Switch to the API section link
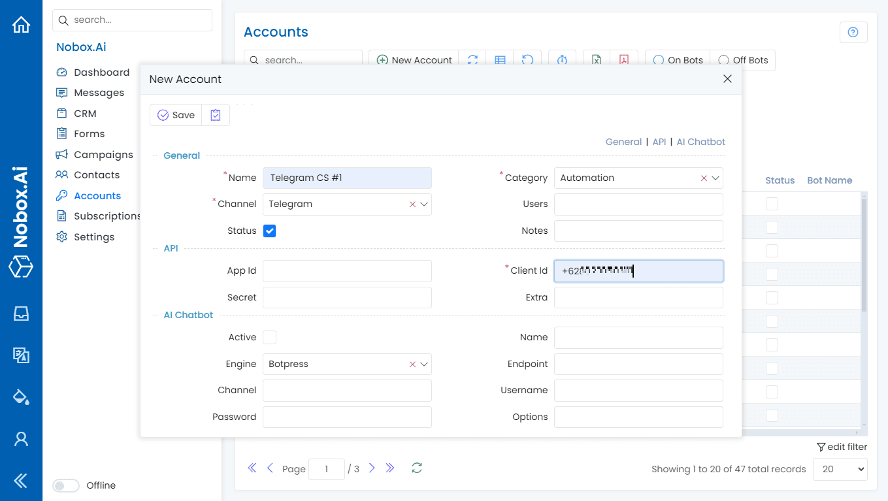This screenshot has height=501, width=888. 659,142
